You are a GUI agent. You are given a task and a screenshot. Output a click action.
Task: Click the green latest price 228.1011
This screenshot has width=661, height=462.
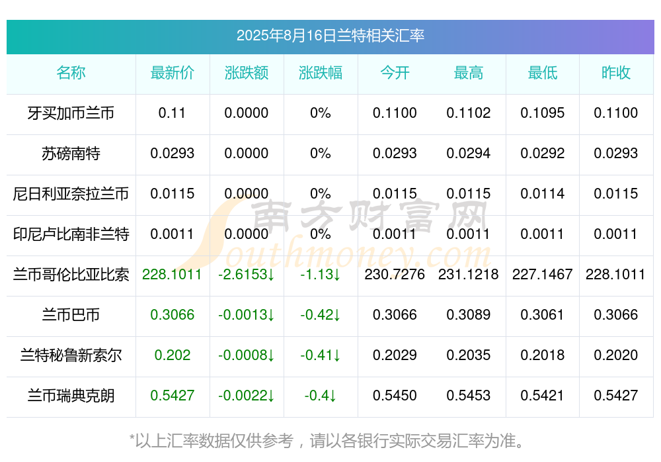click(172, 275)
